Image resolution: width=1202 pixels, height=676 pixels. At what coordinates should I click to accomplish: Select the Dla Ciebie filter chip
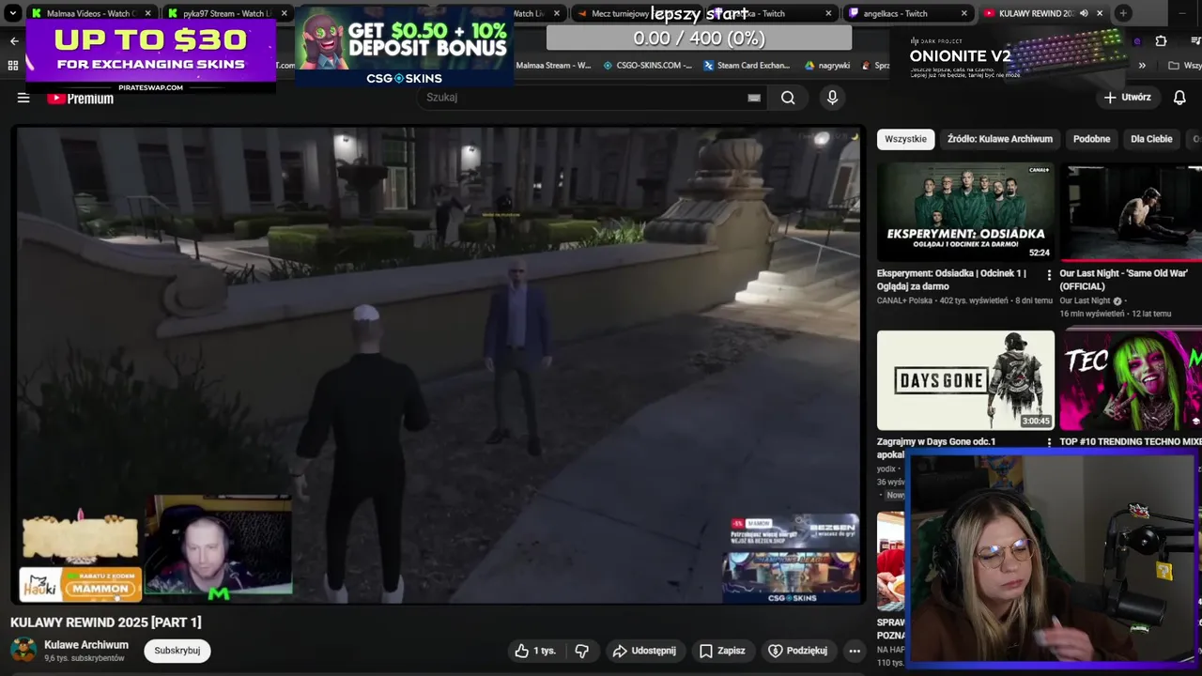(x=1151, y=139)
